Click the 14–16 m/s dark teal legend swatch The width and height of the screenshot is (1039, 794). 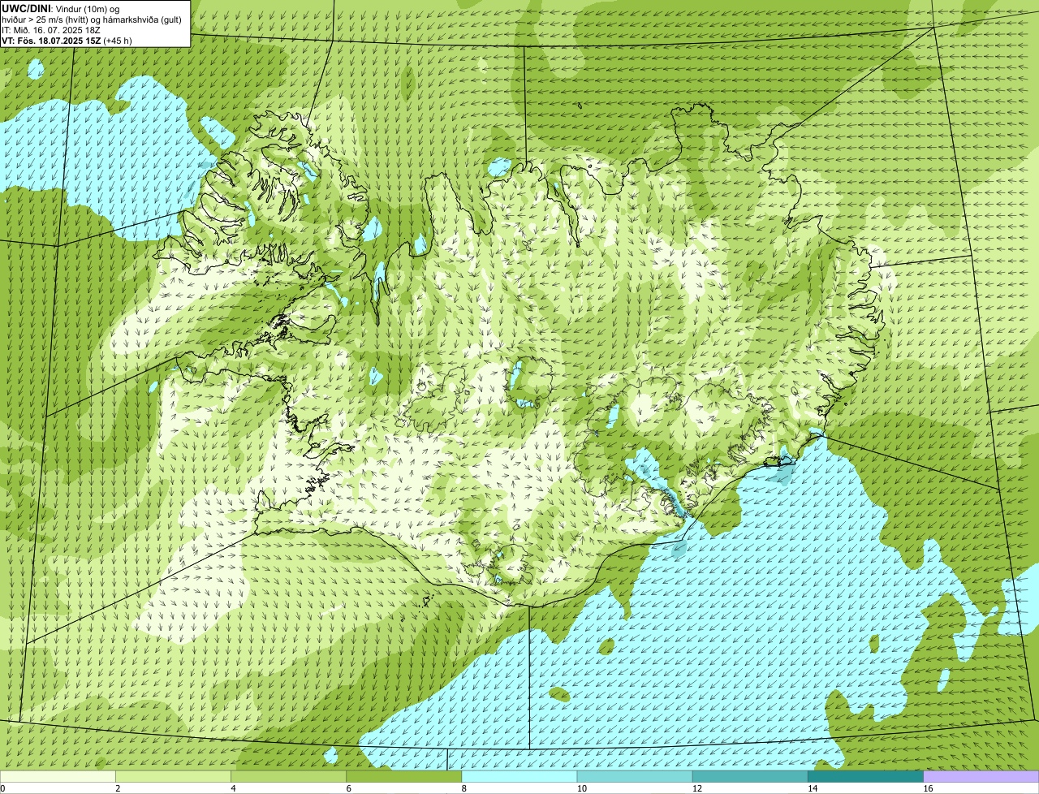(x=865, y=777)
